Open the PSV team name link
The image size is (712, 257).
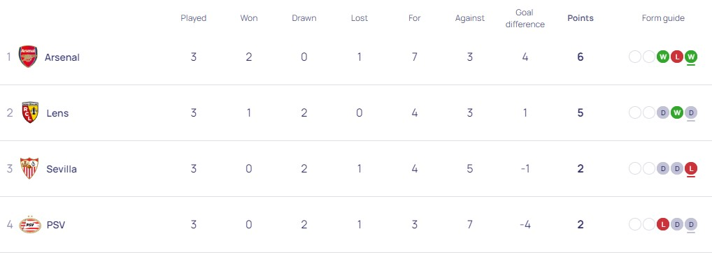pos(56,225)
